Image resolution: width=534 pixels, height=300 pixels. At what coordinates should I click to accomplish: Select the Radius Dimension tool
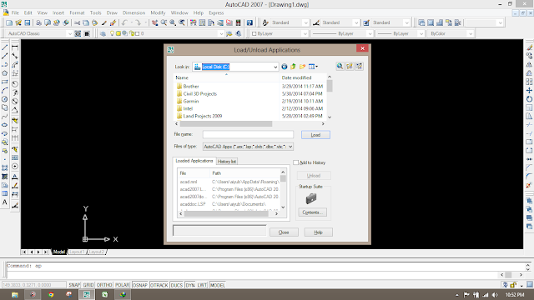[15, 84]
